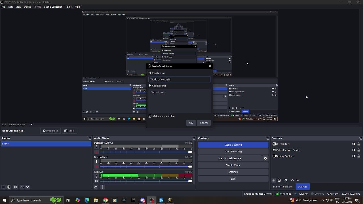Screen dimensions: 363x204
Task: Open Mic/Aux options three-dot menu
Action: (96, 176)
